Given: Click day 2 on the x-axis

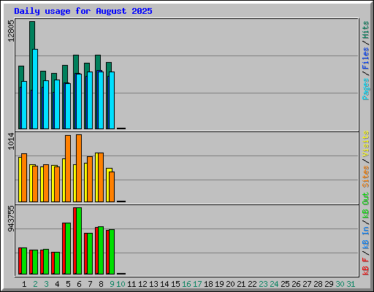Looking at the screenshot, I should click(x=35, y=284).
